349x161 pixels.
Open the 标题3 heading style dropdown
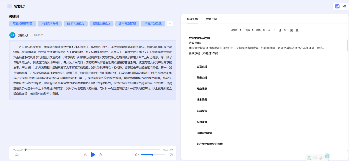pyautogui.click(x=236, y=30)
